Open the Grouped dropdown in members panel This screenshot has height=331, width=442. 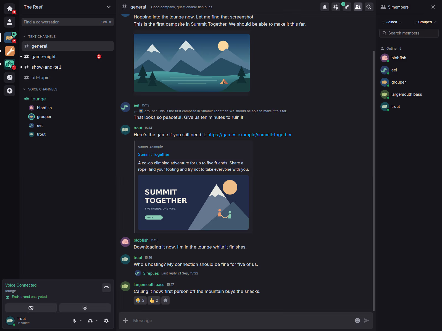click(x=425, y=22)
